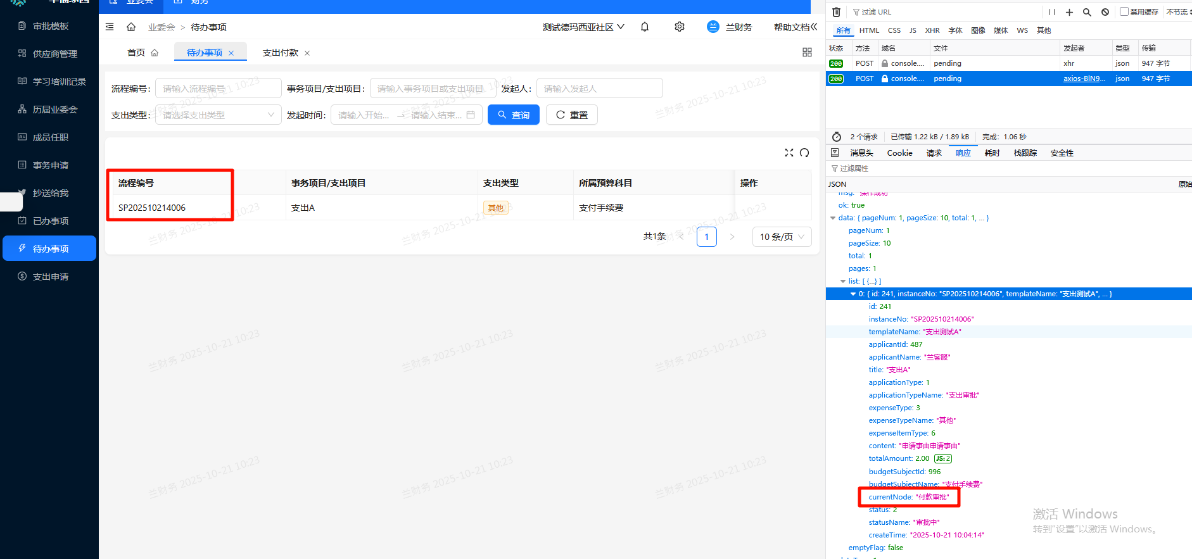Screen dimensions: 1192x559
Task: Clear network log with trash icon
Action: coord(836,12)
